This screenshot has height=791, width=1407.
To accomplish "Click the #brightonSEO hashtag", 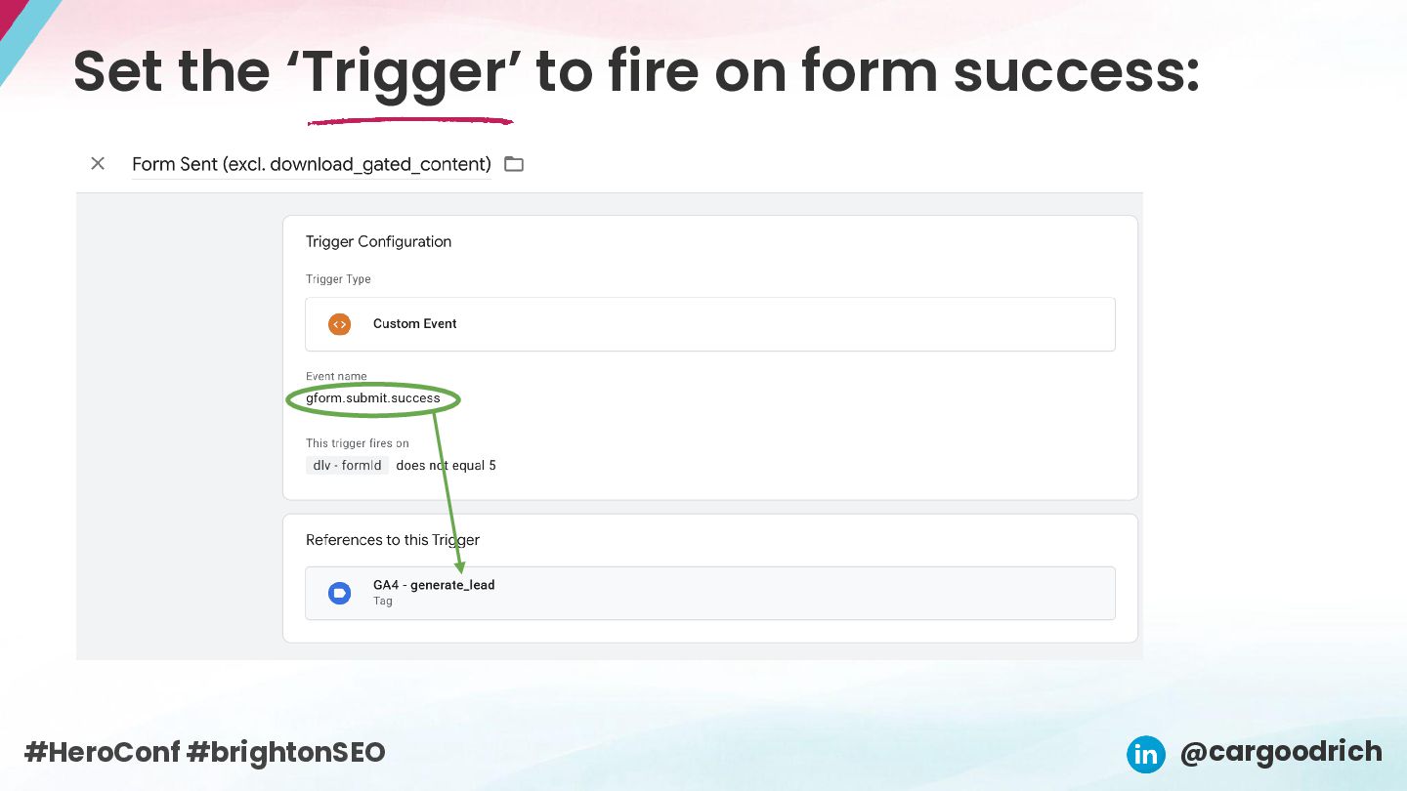I will pos(285,752).
